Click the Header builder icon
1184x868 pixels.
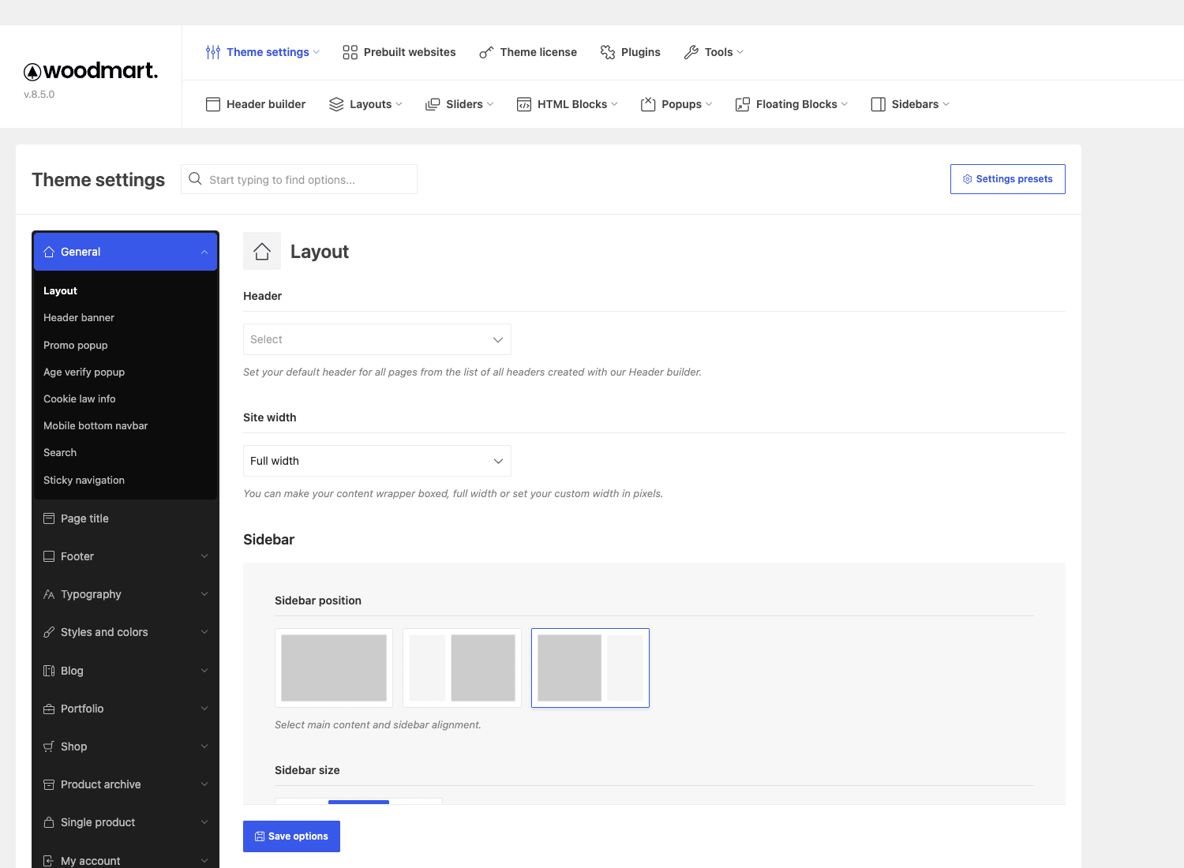point(213,104)
